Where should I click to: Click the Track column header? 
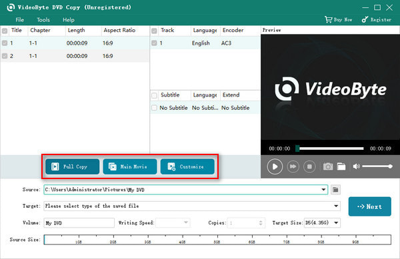[167, 31]
